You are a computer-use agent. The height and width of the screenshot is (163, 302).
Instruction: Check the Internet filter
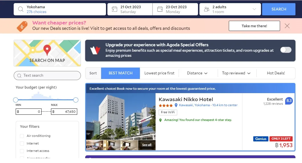pyautogui.click(x=22, y=144)
